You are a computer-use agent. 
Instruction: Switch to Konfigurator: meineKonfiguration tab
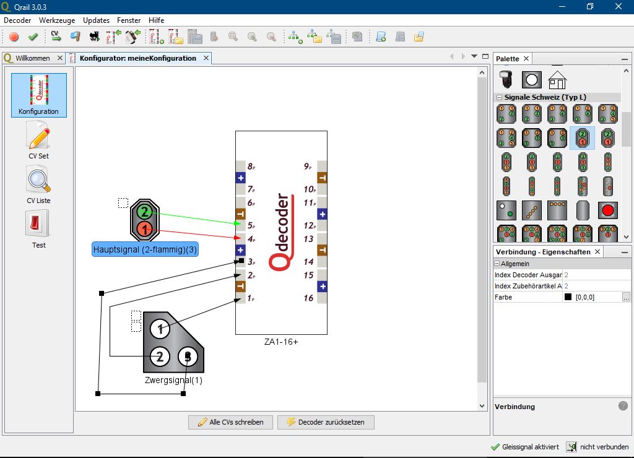[x=138, y=58]
